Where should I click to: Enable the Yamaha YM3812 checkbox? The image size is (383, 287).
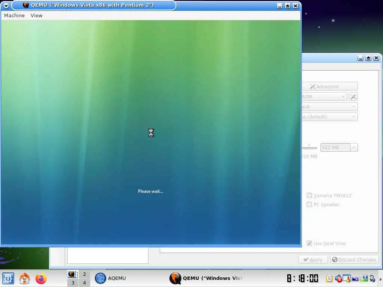[309, 195]
